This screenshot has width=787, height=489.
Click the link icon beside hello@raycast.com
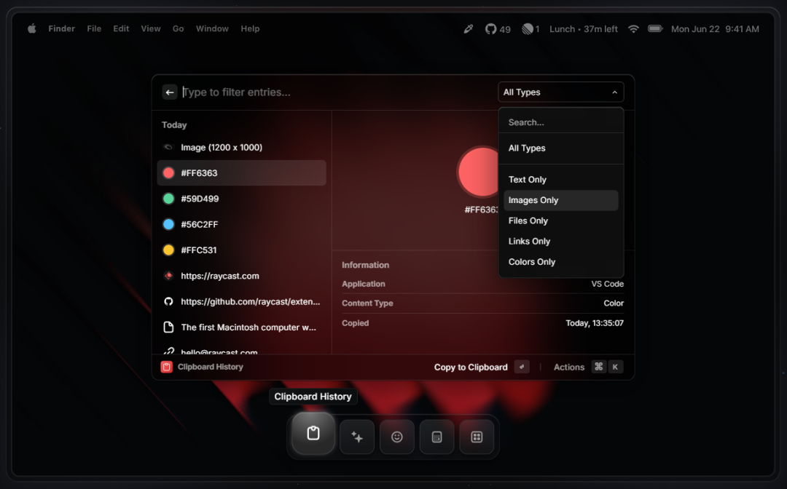point(168,351)
